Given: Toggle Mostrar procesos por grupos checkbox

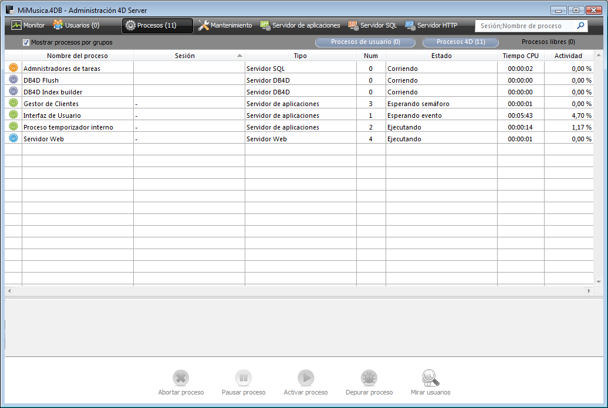Looking at the screenshot, I should click(x=26, y=42).
